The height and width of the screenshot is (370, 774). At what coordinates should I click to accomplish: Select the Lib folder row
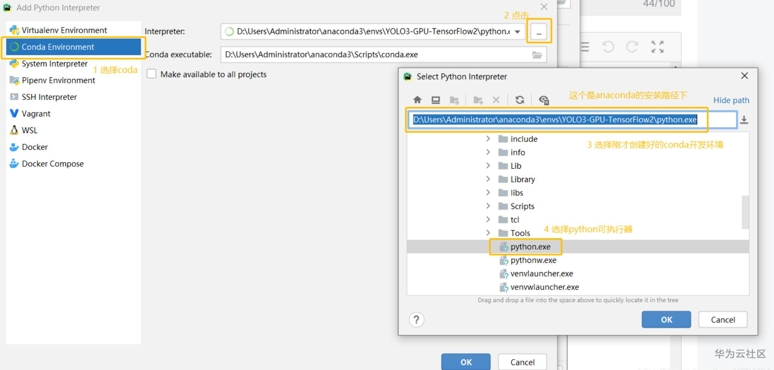pyautogui.click(x=578, y=166)
